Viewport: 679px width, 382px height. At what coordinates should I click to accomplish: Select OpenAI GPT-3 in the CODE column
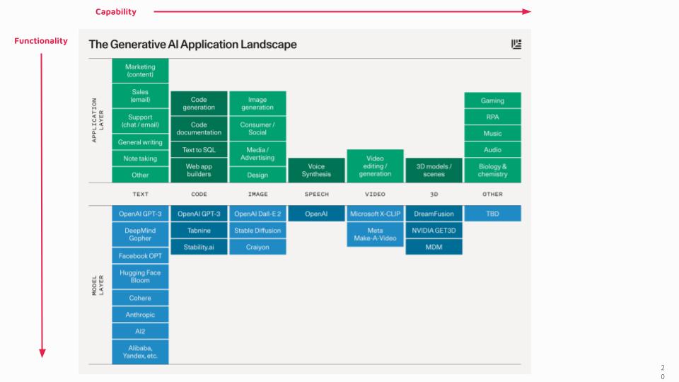pos(199,214)
